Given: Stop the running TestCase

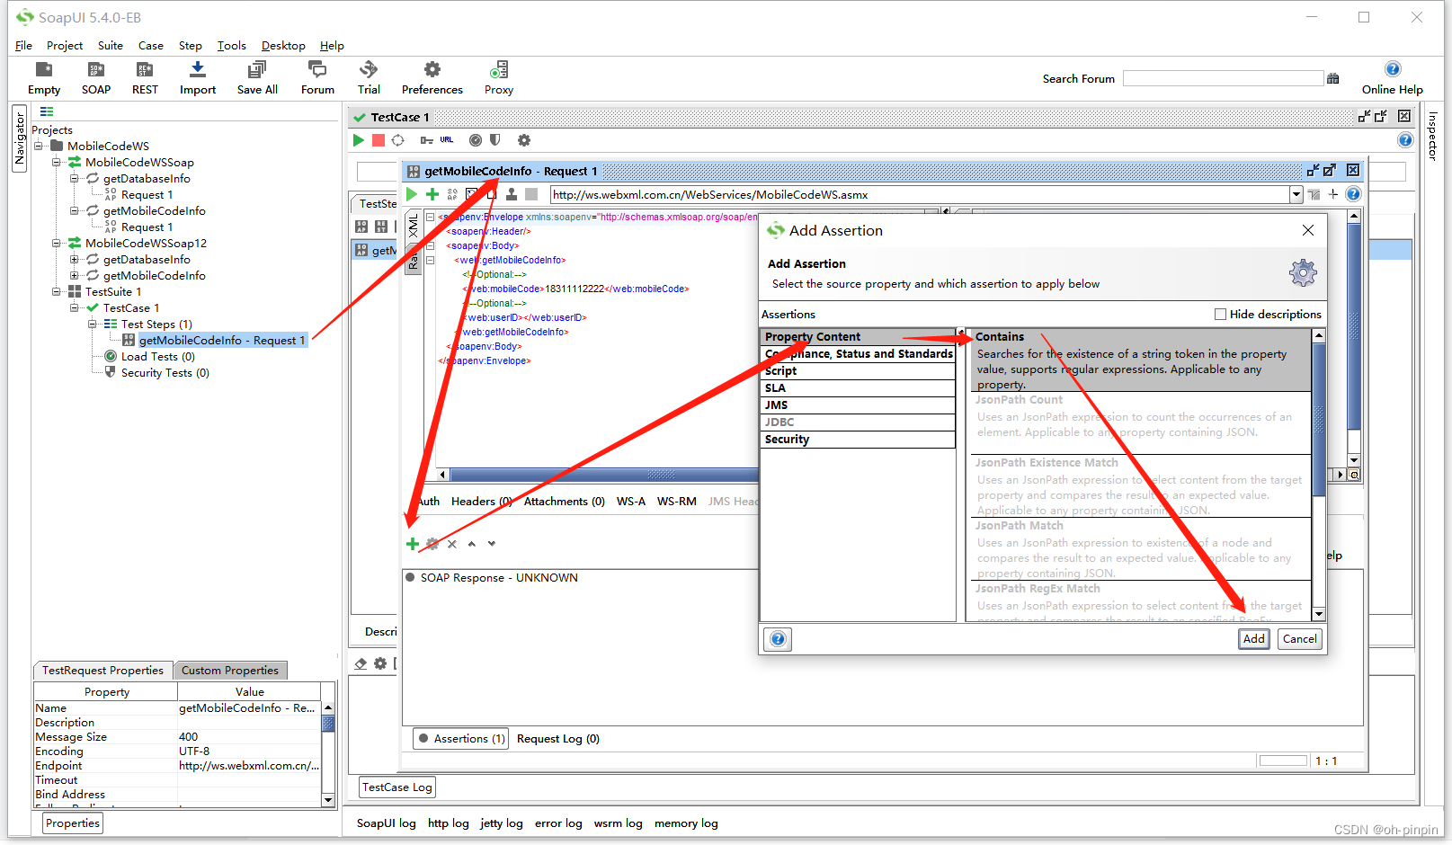Looking at the screenshot, I should click(377, 139).
